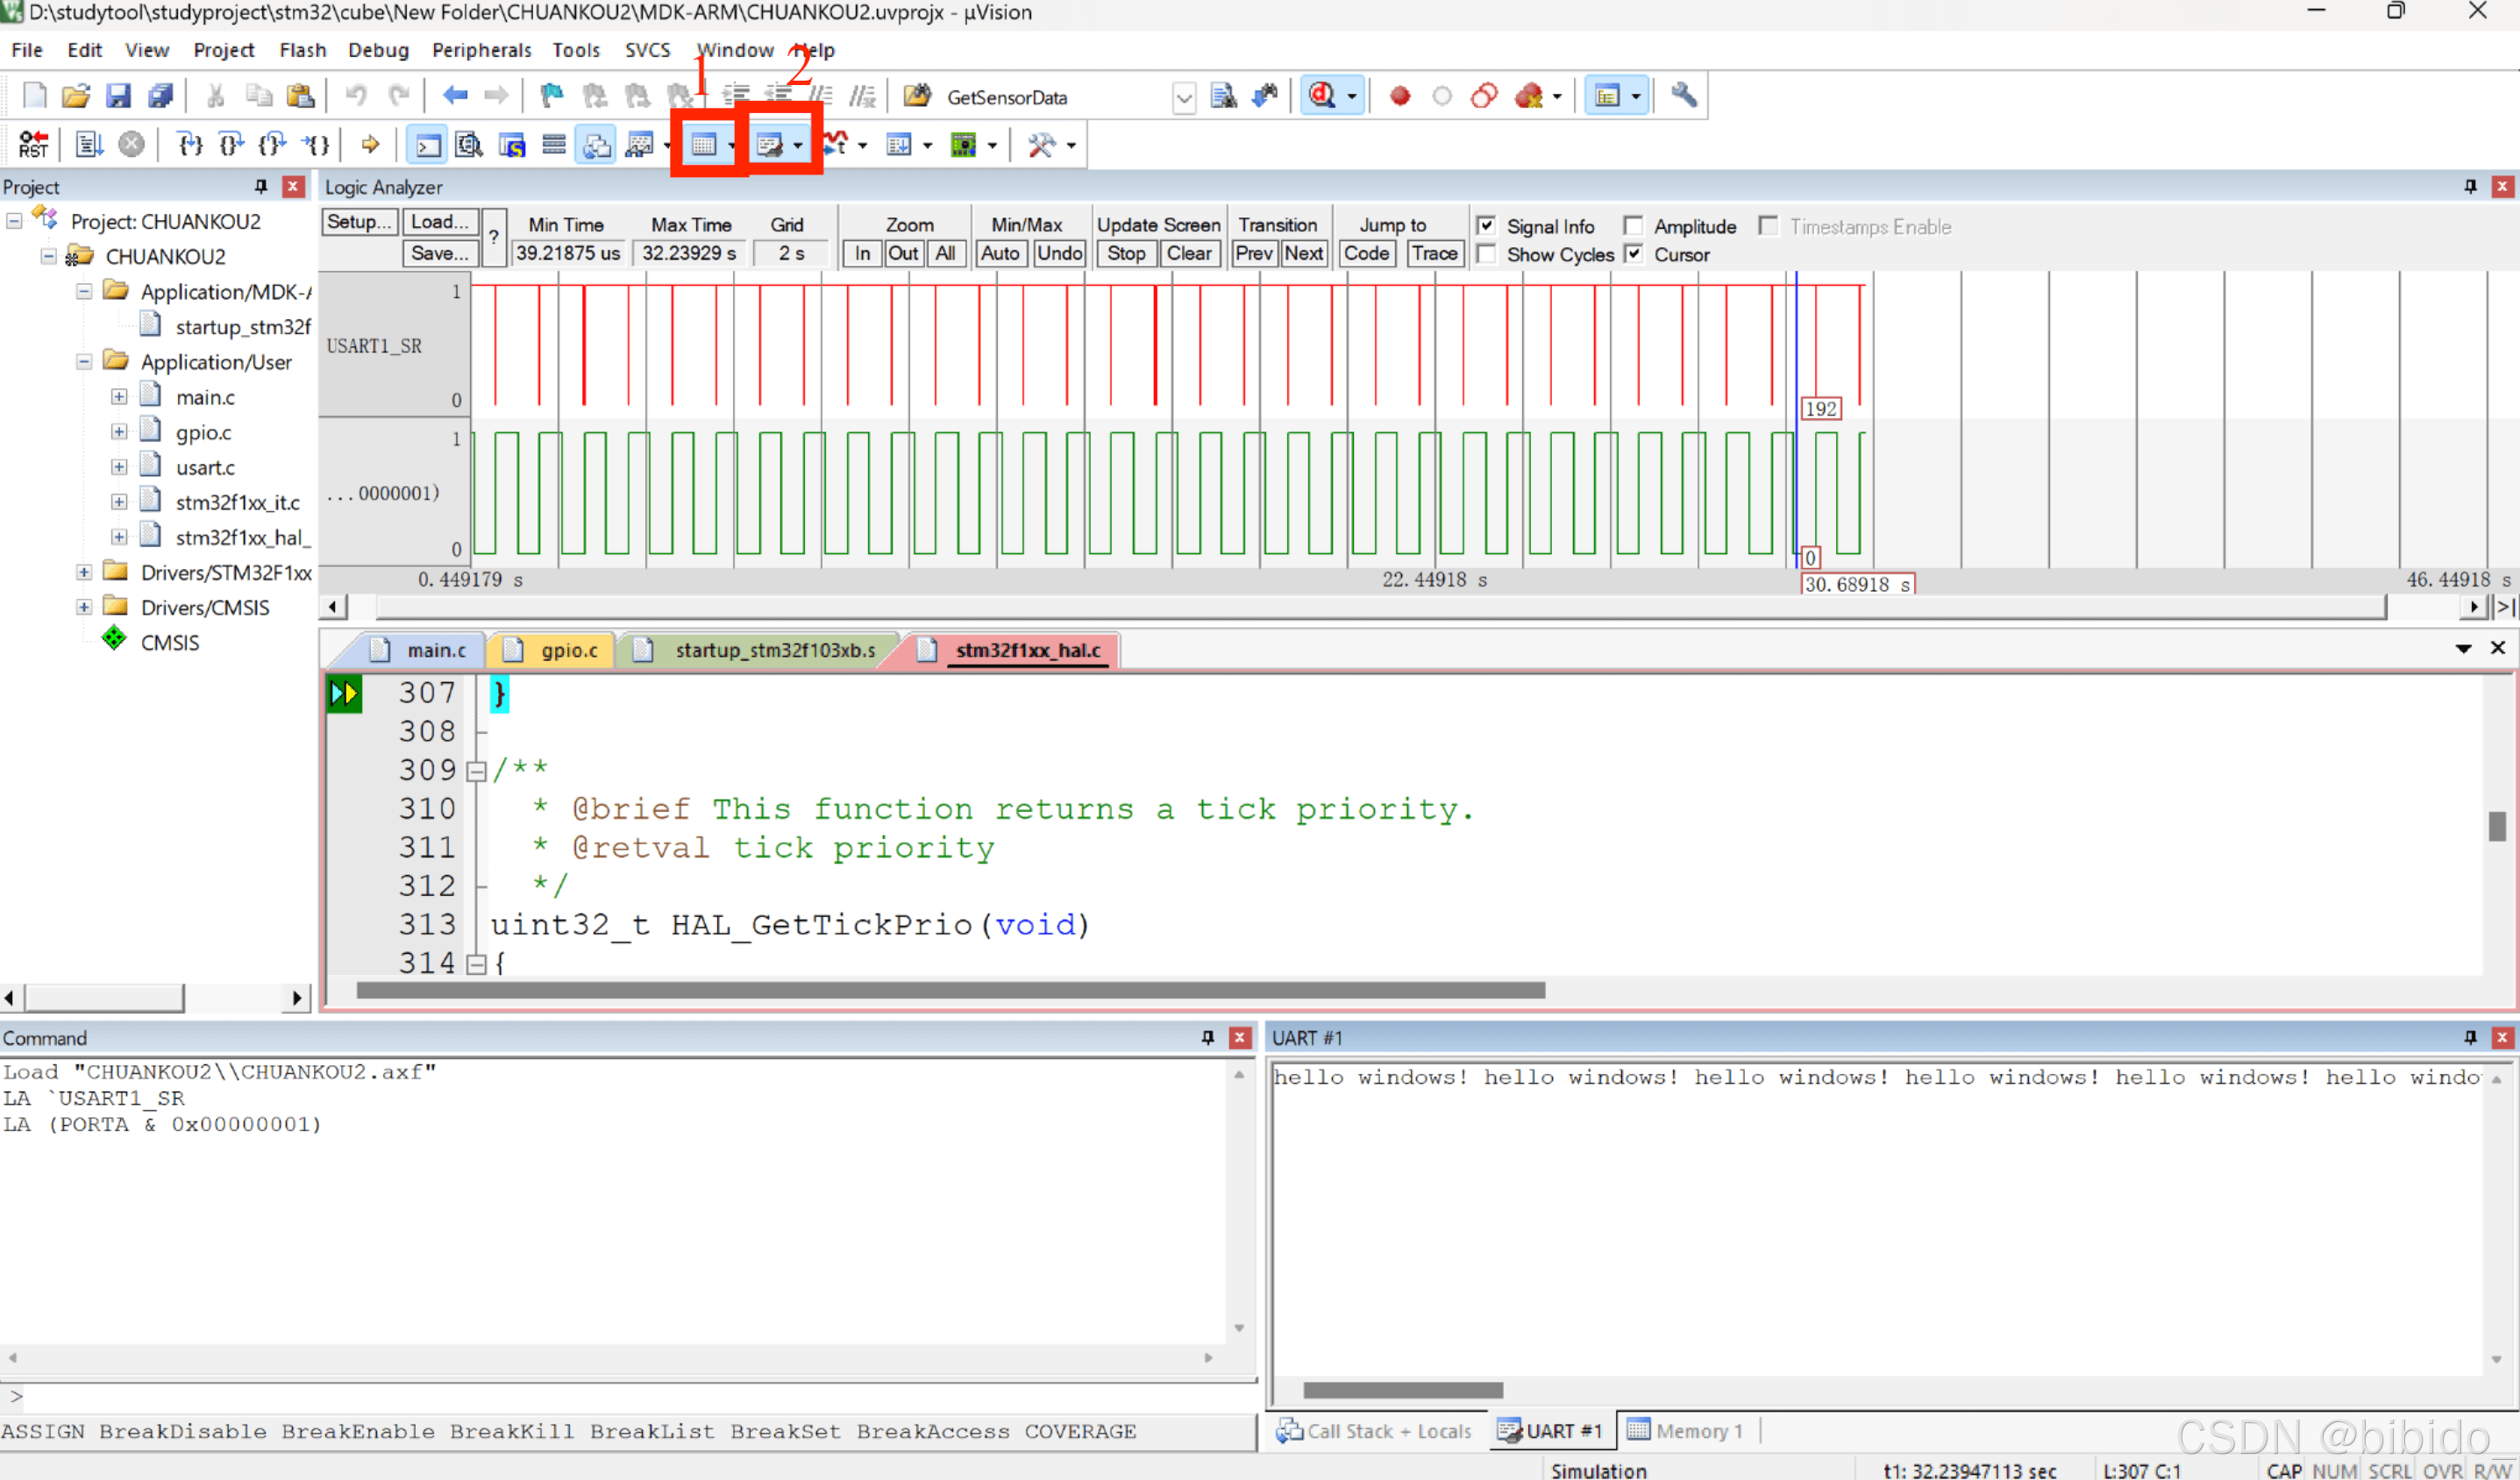Enable the Amplitude checkbox
Viewport: 2520px width, 1480px height.
coord(1633,226)
